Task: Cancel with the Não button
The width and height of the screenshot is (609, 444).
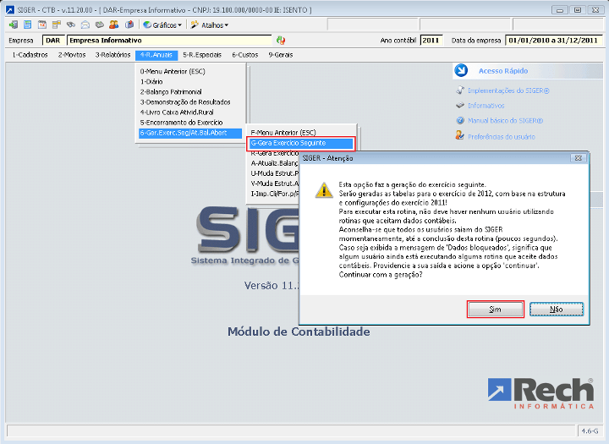Action: click(x=557, y=310)
